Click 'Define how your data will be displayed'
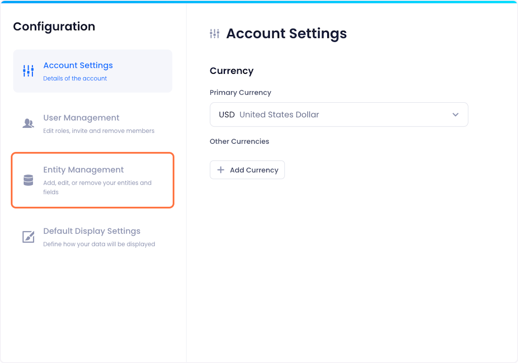Viewport: 518px width, 363px height. (x=99, y=244)
